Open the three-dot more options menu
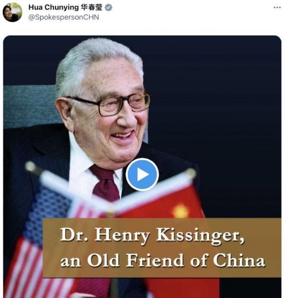 pyautogui.click(x=277, y=8)
